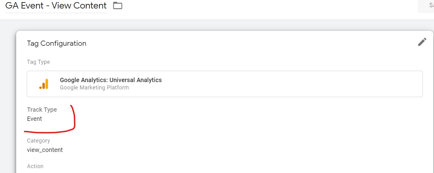This screenshot has width=434, height=173.
Task: Select the 'Tag Configuration' heading
Action: (x=57, y=43)
